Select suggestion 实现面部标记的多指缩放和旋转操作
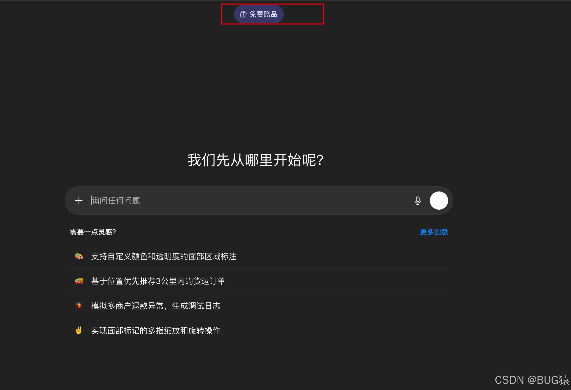The height and width of the screenshot is (390, 571). tap(259, 331)
